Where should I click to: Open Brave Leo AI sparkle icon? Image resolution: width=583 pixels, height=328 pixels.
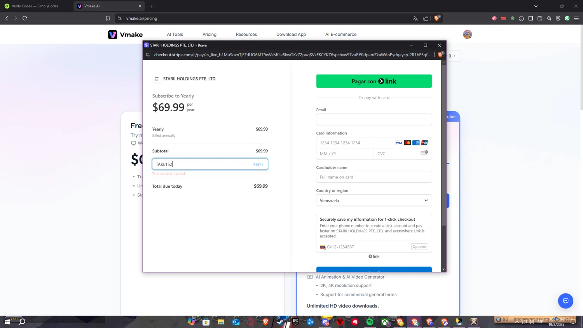click(x=549, y=18)
